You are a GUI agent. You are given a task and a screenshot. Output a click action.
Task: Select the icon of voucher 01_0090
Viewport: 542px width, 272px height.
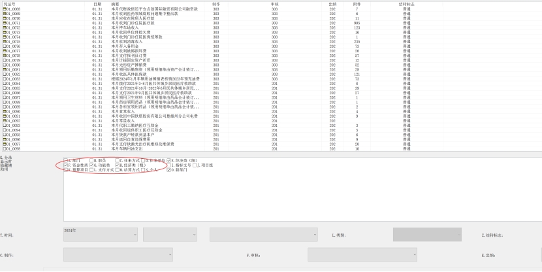pos(5,112)
